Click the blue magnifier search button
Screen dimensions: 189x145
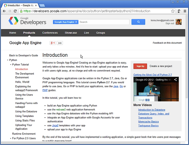coord(138,22)
